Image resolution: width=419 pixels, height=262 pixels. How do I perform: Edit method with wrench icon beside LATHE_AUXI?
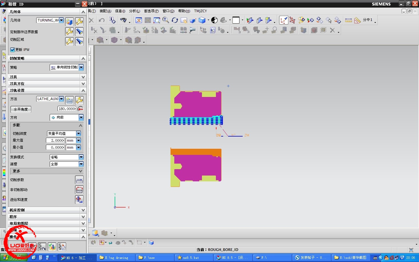click(79, 100)
